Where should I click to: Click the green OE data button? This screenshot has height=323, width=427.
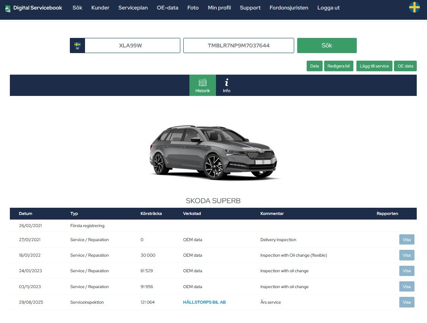tap(405, 66)
